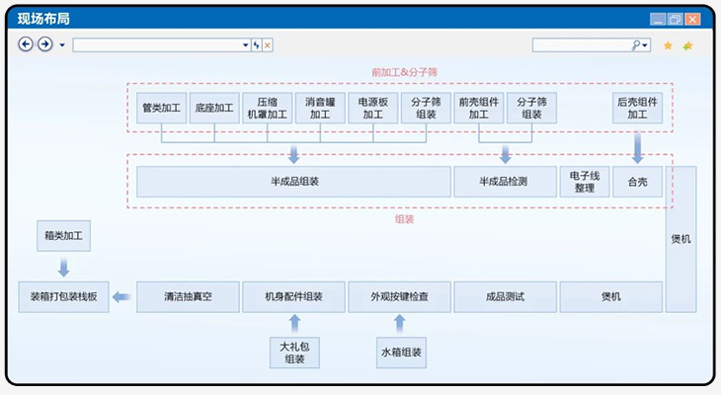Open the 成品测试 station
This screenshot has height=395, width=721.
504,296
